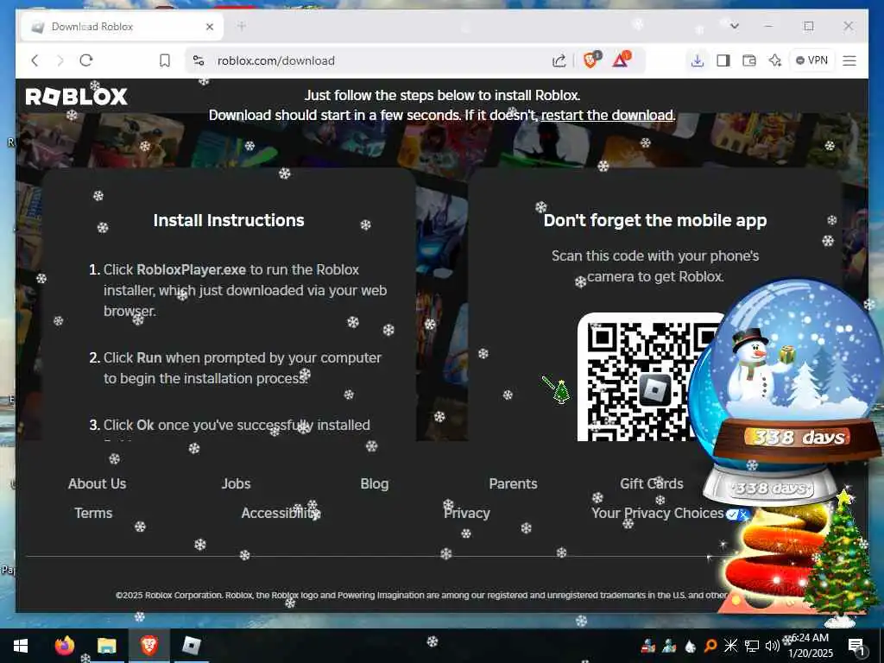The image size is (884, 663).
Task: Launch Firefox from the taskbar
Action: point(64,646)
